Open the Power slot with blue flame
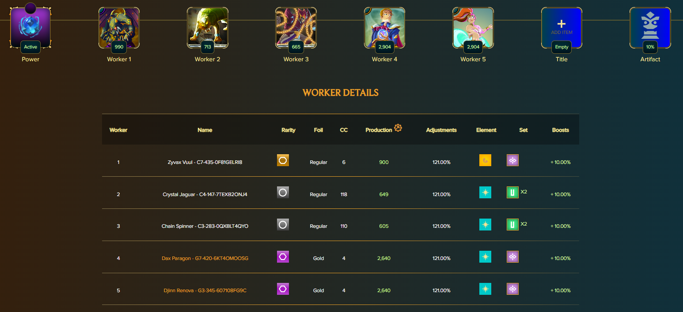 tap(30, 27)
